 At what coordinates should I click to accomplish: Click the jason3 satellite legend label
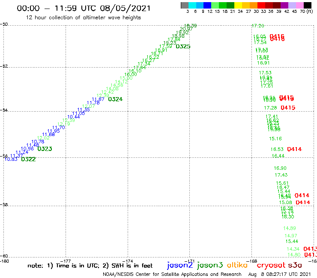pyautogui.click(x=210, y=265)
